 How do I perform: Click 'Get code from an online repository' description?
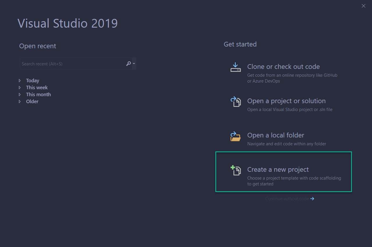[292, 78]
